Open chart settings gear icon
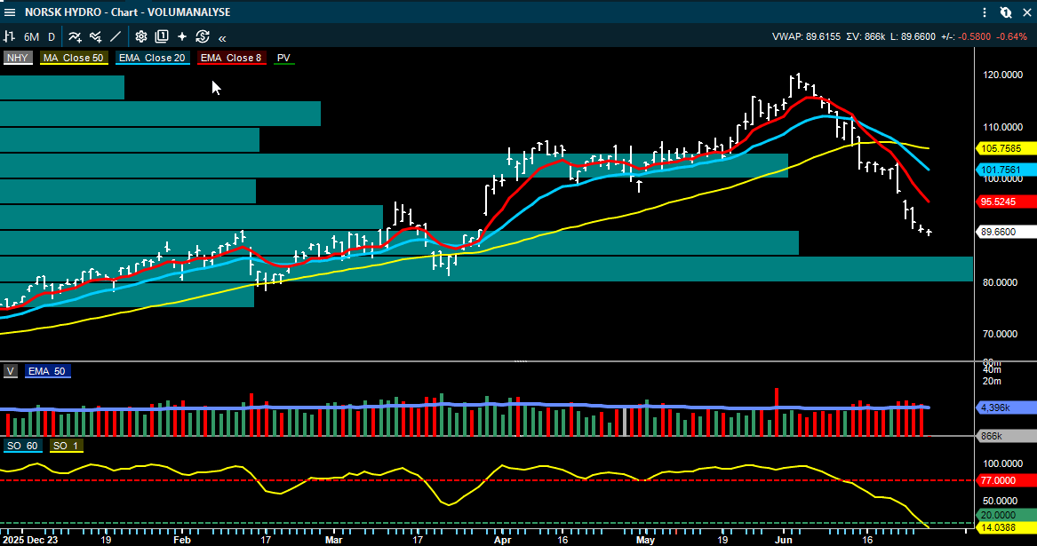This screenshot has height=546, width=1037. click(x=141, y=37)
